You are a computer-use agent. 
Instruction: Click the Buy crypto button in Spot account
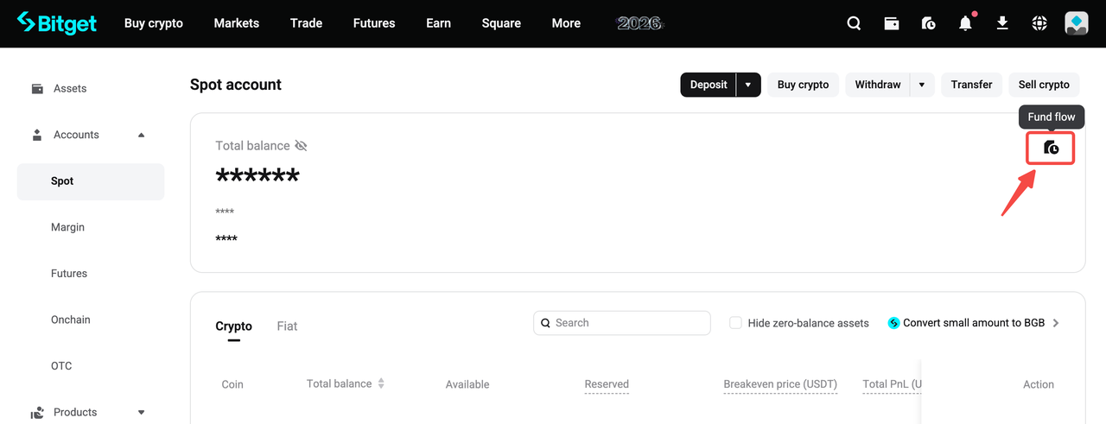pos(803,85)
